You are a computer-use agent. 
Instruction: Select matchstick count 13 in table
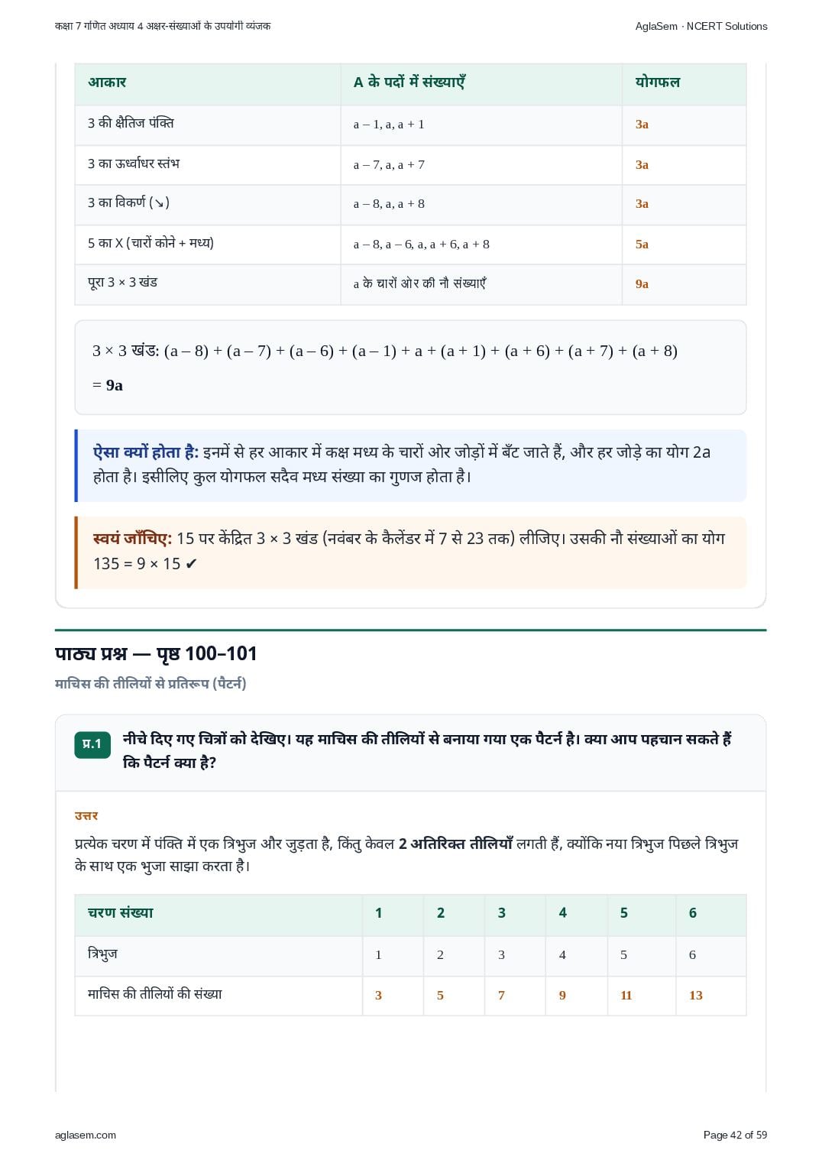695,995
